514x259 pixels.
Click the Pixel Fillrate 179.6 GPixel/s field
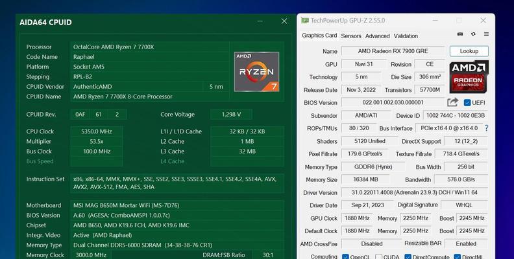tap(365, 153)
